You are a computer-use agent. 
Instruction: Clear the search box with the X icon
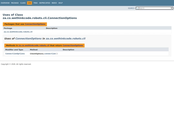click(171, 8)
